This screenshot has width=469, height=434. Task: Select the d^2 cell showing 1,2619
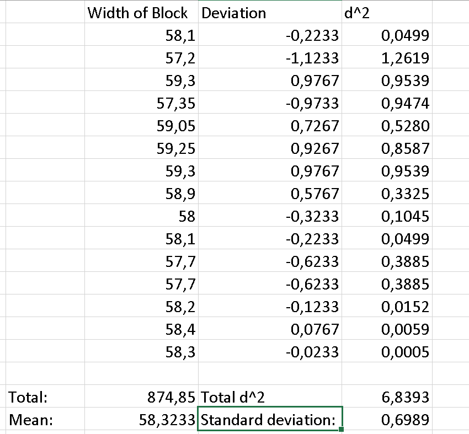point(387,57)
